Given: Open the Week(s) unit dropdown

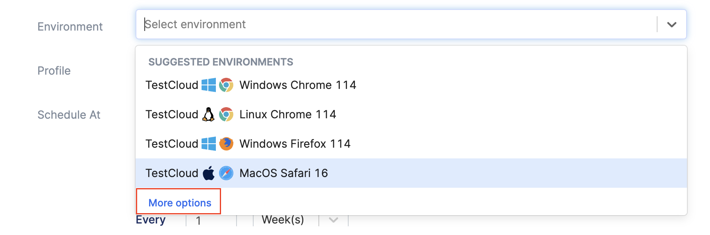Looking at the screenshot, I should 333,220.
